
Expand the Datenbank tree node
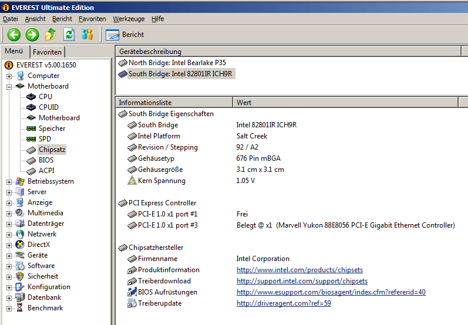(x=9, y=298)
